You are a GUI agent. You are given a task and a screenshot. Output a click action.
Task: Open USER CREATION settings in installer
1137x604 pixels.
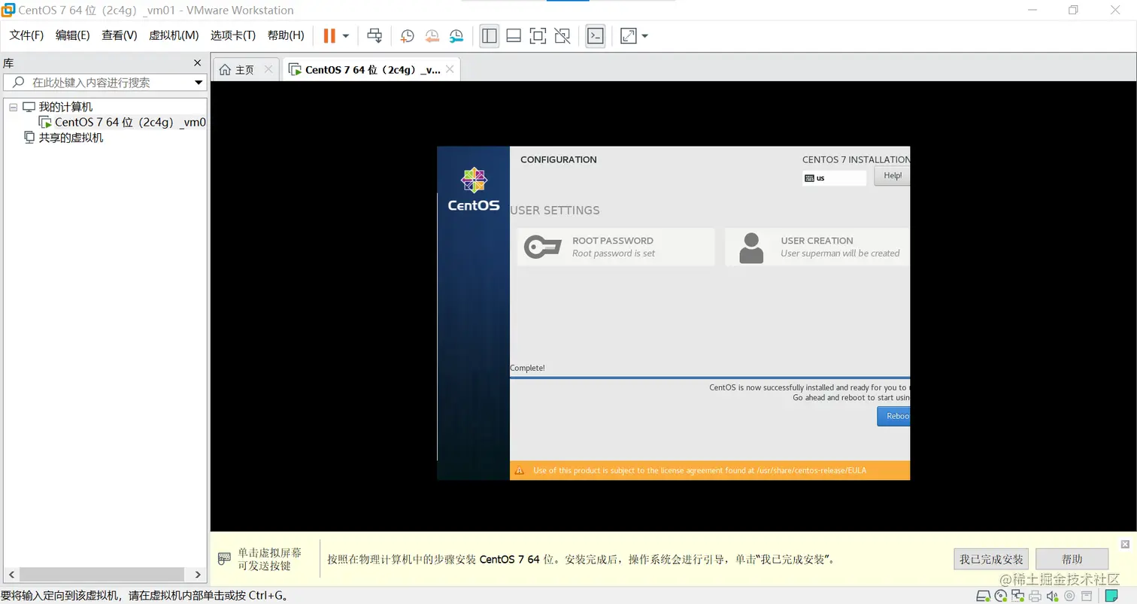click(x=817, y=247)
